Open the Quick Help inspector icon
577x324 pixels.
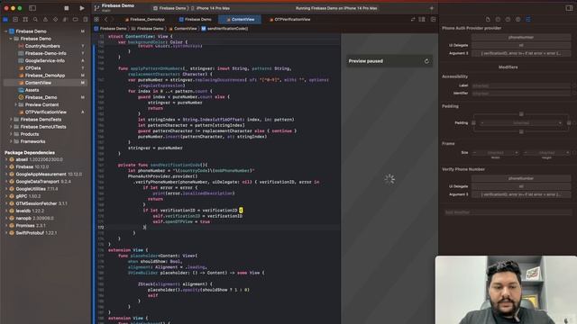click(x=508, y=20)
